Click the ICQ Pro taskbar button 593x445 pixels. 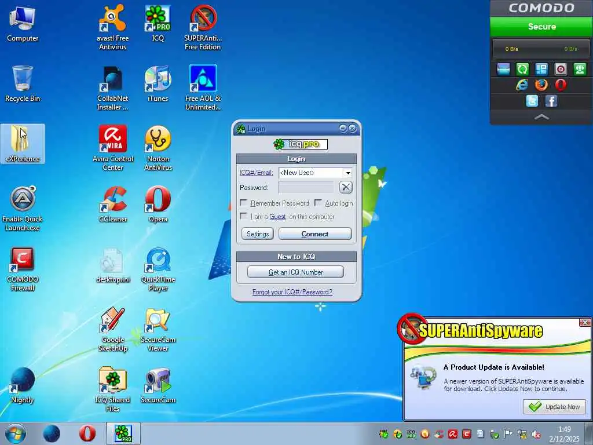coord(123,433)
